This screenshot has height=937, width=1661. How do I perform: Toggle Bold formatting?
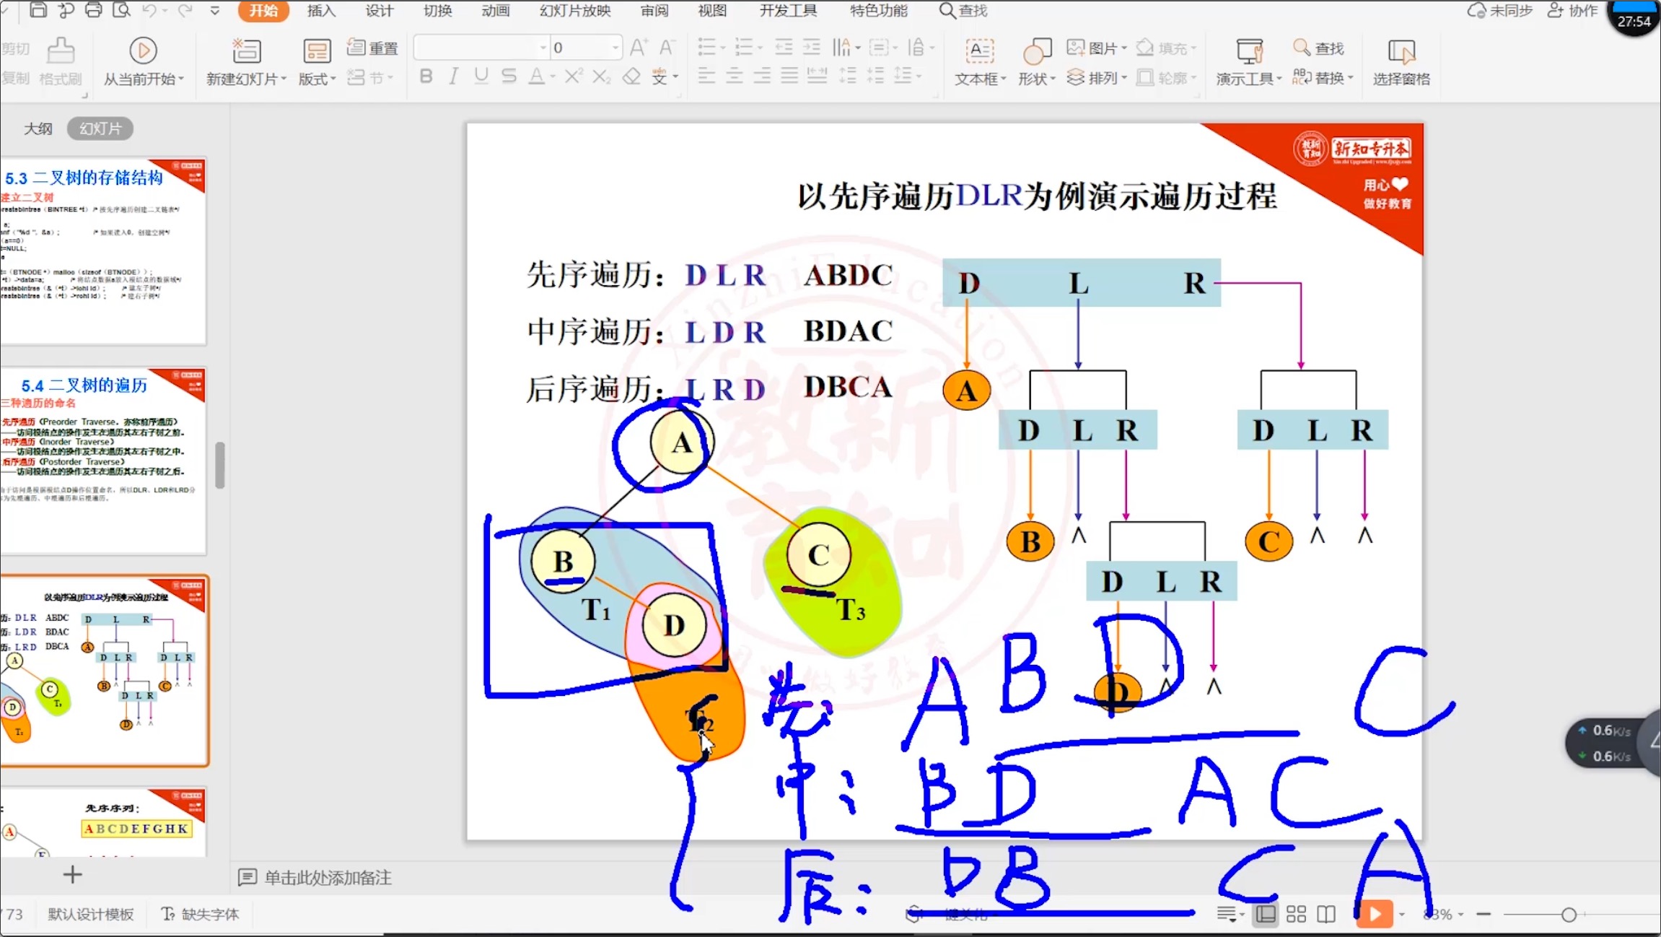426,76
